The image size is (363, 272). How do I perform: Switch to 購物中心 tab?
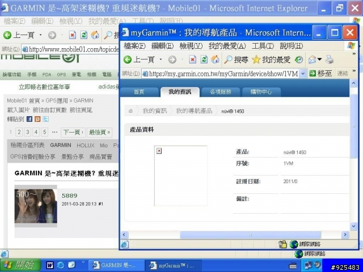pos(261,92)
